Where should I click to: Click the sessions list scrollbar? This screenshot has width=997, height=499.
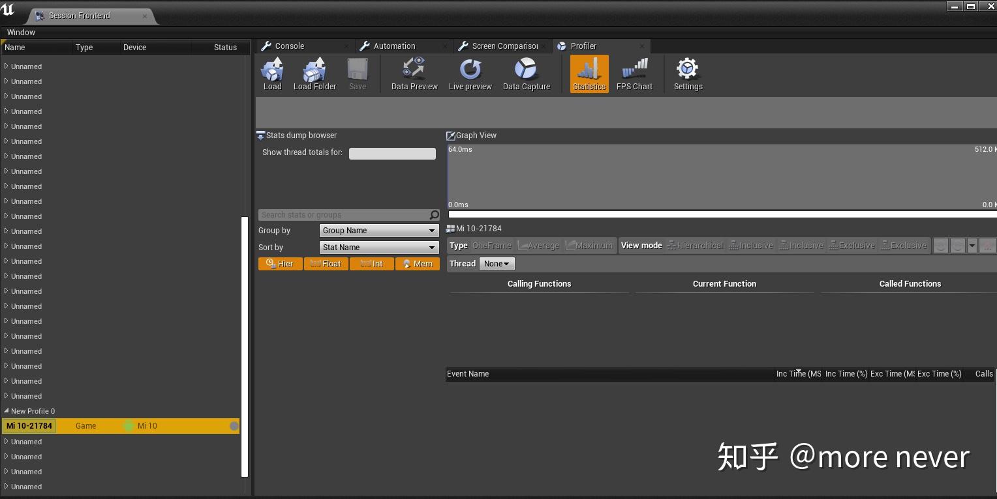coord(245,345)
